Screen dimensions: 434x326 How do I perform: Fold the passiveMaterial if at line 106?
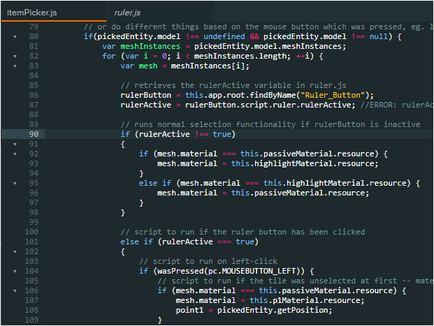pyautogui.click(x=15, y=290)
